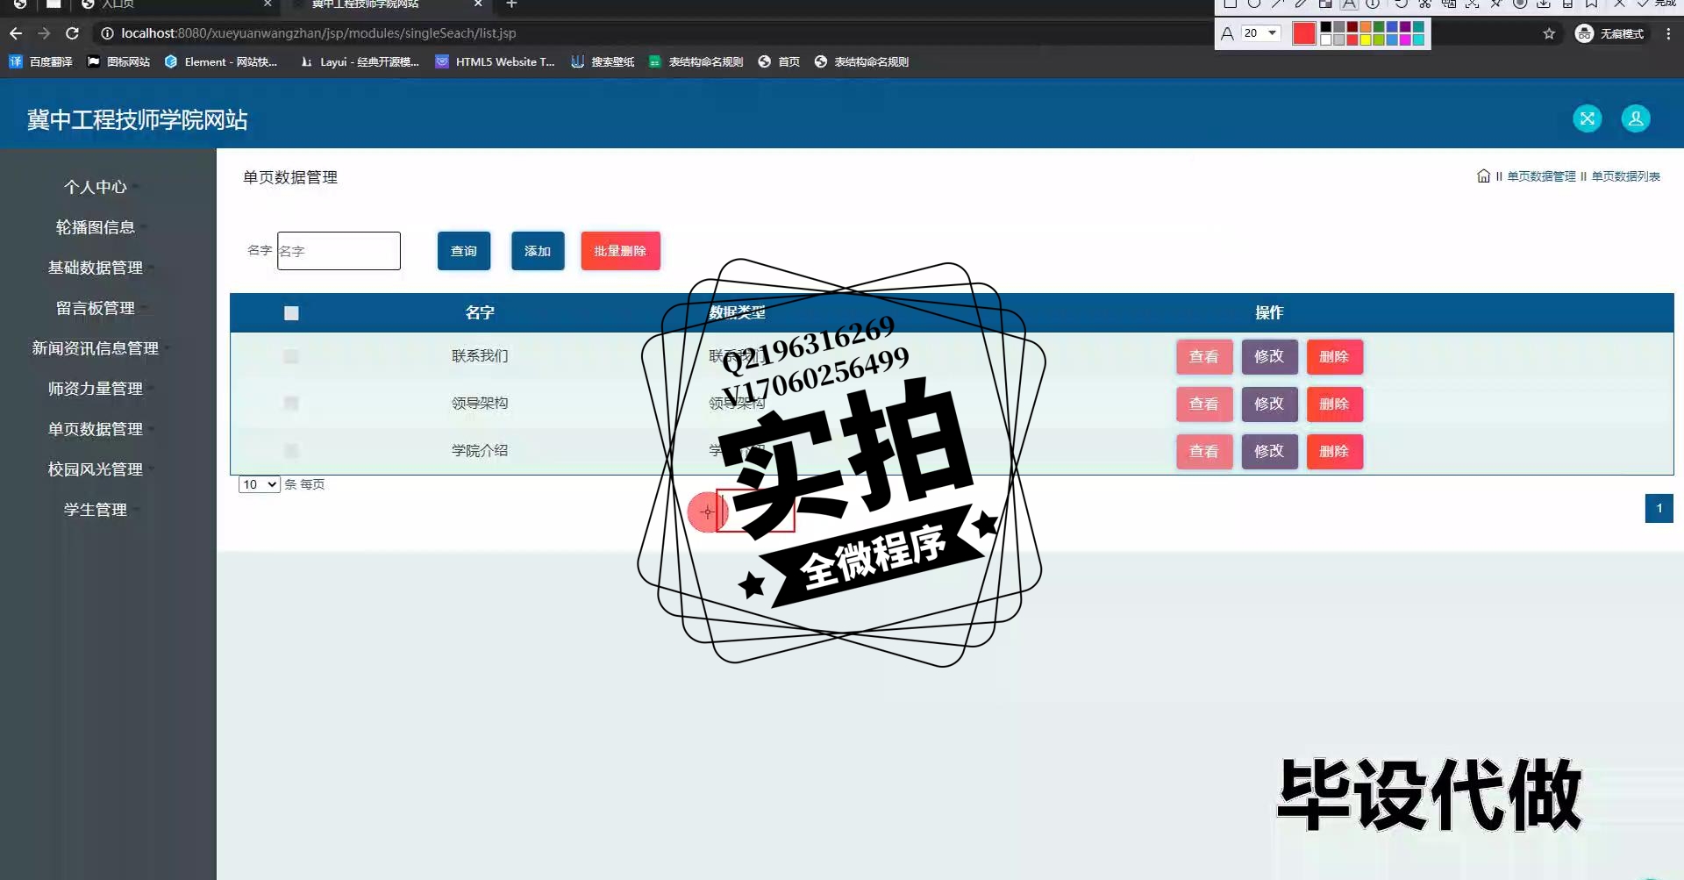Open the first 表结构命名规则 bookmark with green icon
Screen dimensions: 1684x880
point(696,61)
